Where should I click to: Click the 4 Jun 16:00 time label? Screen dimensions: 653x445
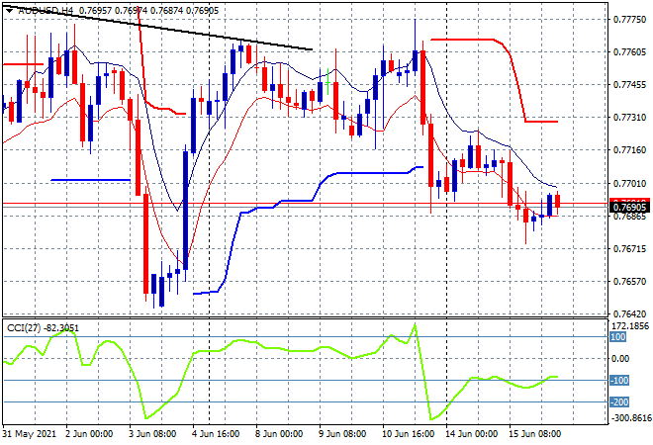[x=216, y=434]
